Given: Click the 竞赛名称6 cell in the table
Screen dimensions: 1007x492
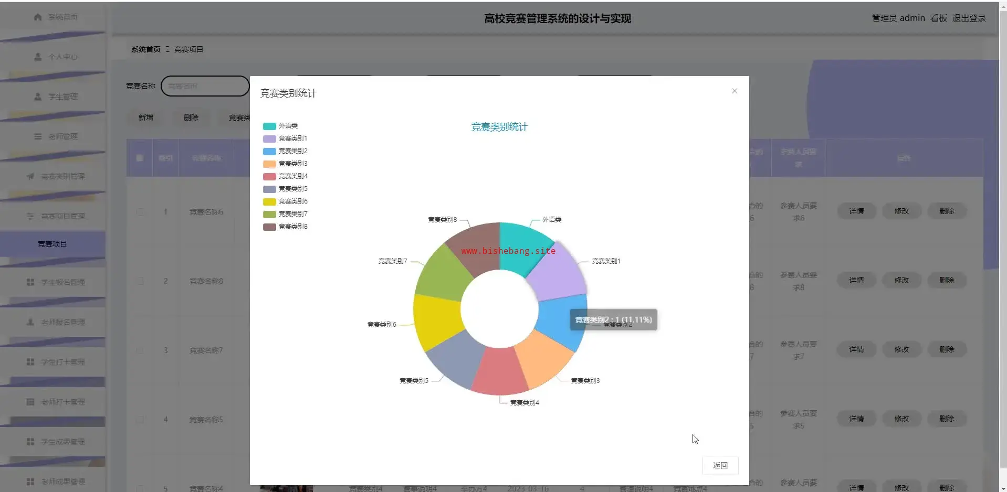Looking at the screenshot, I should (x=206, y=212).
